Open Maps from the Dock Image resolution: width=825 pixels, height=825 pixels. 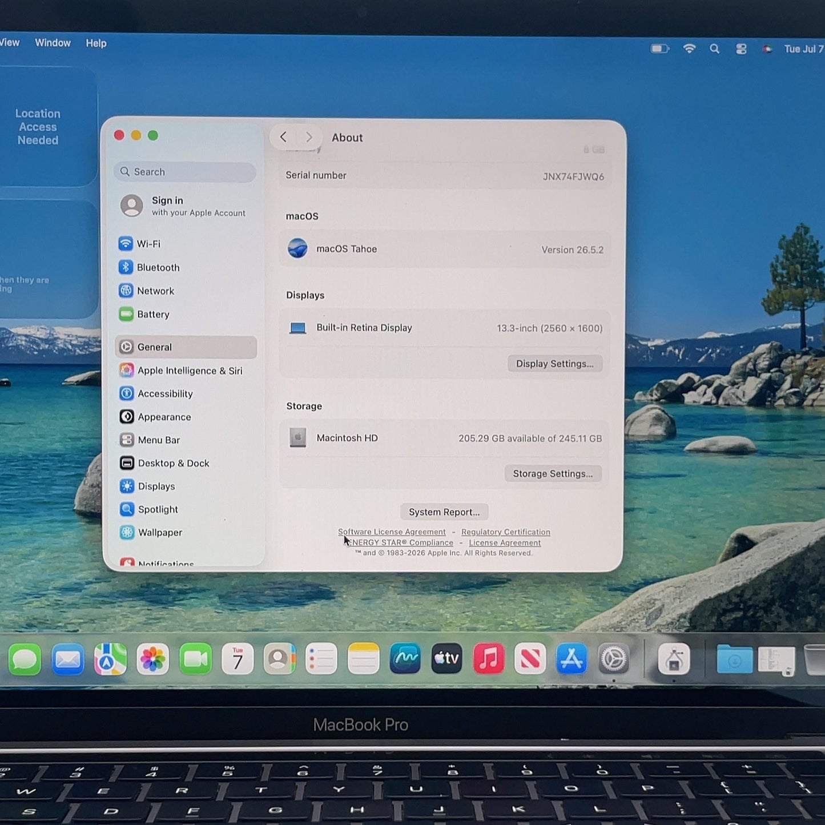(110, 659)
